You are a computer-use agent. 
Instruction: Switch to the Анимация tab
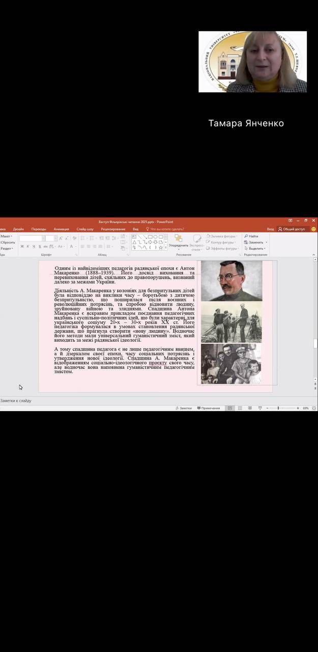61,229
